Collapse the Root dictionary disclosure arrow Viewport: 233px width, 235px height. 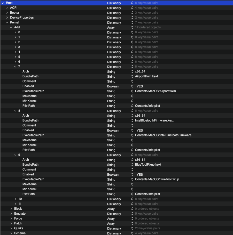tap(3, 3)
